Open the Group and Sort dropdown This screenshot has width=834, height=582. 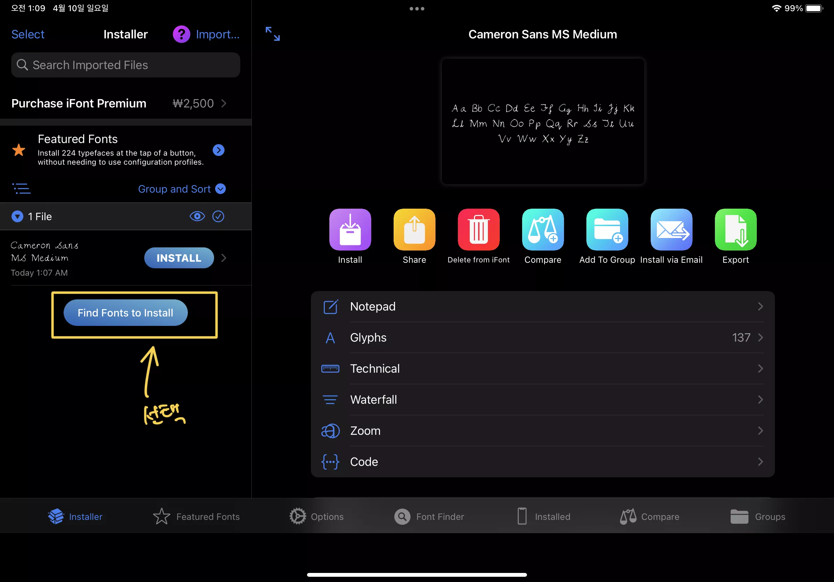(182, 189)
